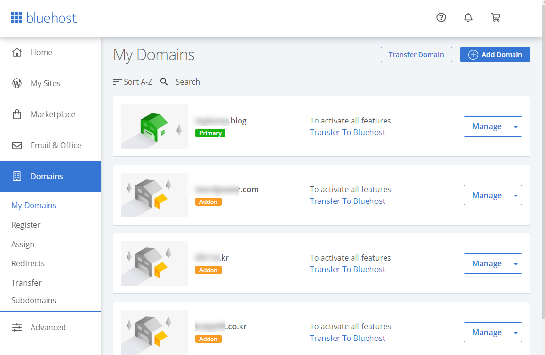This screenshot has height=355, width=545.
Task: Click the My Domains page heading
Action: pos(154,55)
